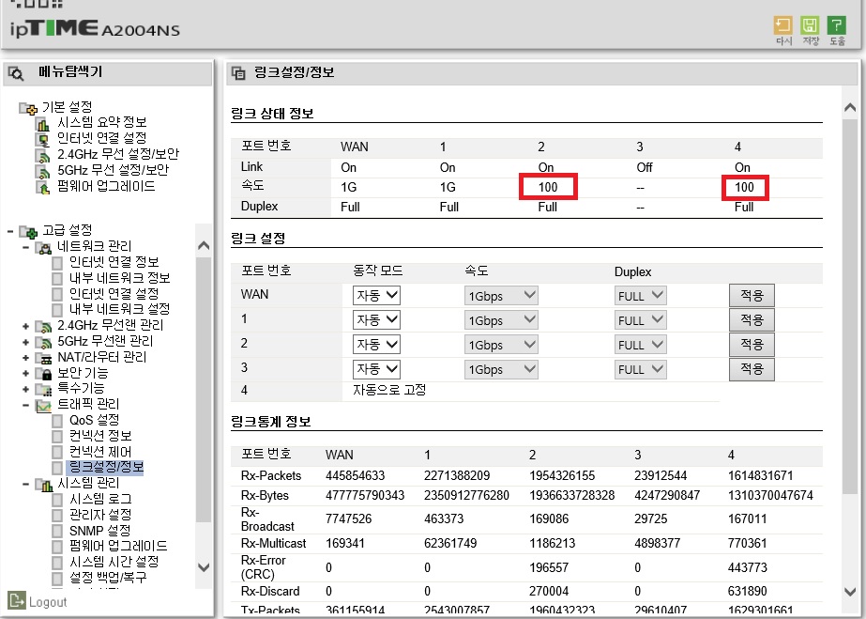Screen dimensions: 866x619
Task: Open QoS 설정 in the menu tree
Action: 94,420
